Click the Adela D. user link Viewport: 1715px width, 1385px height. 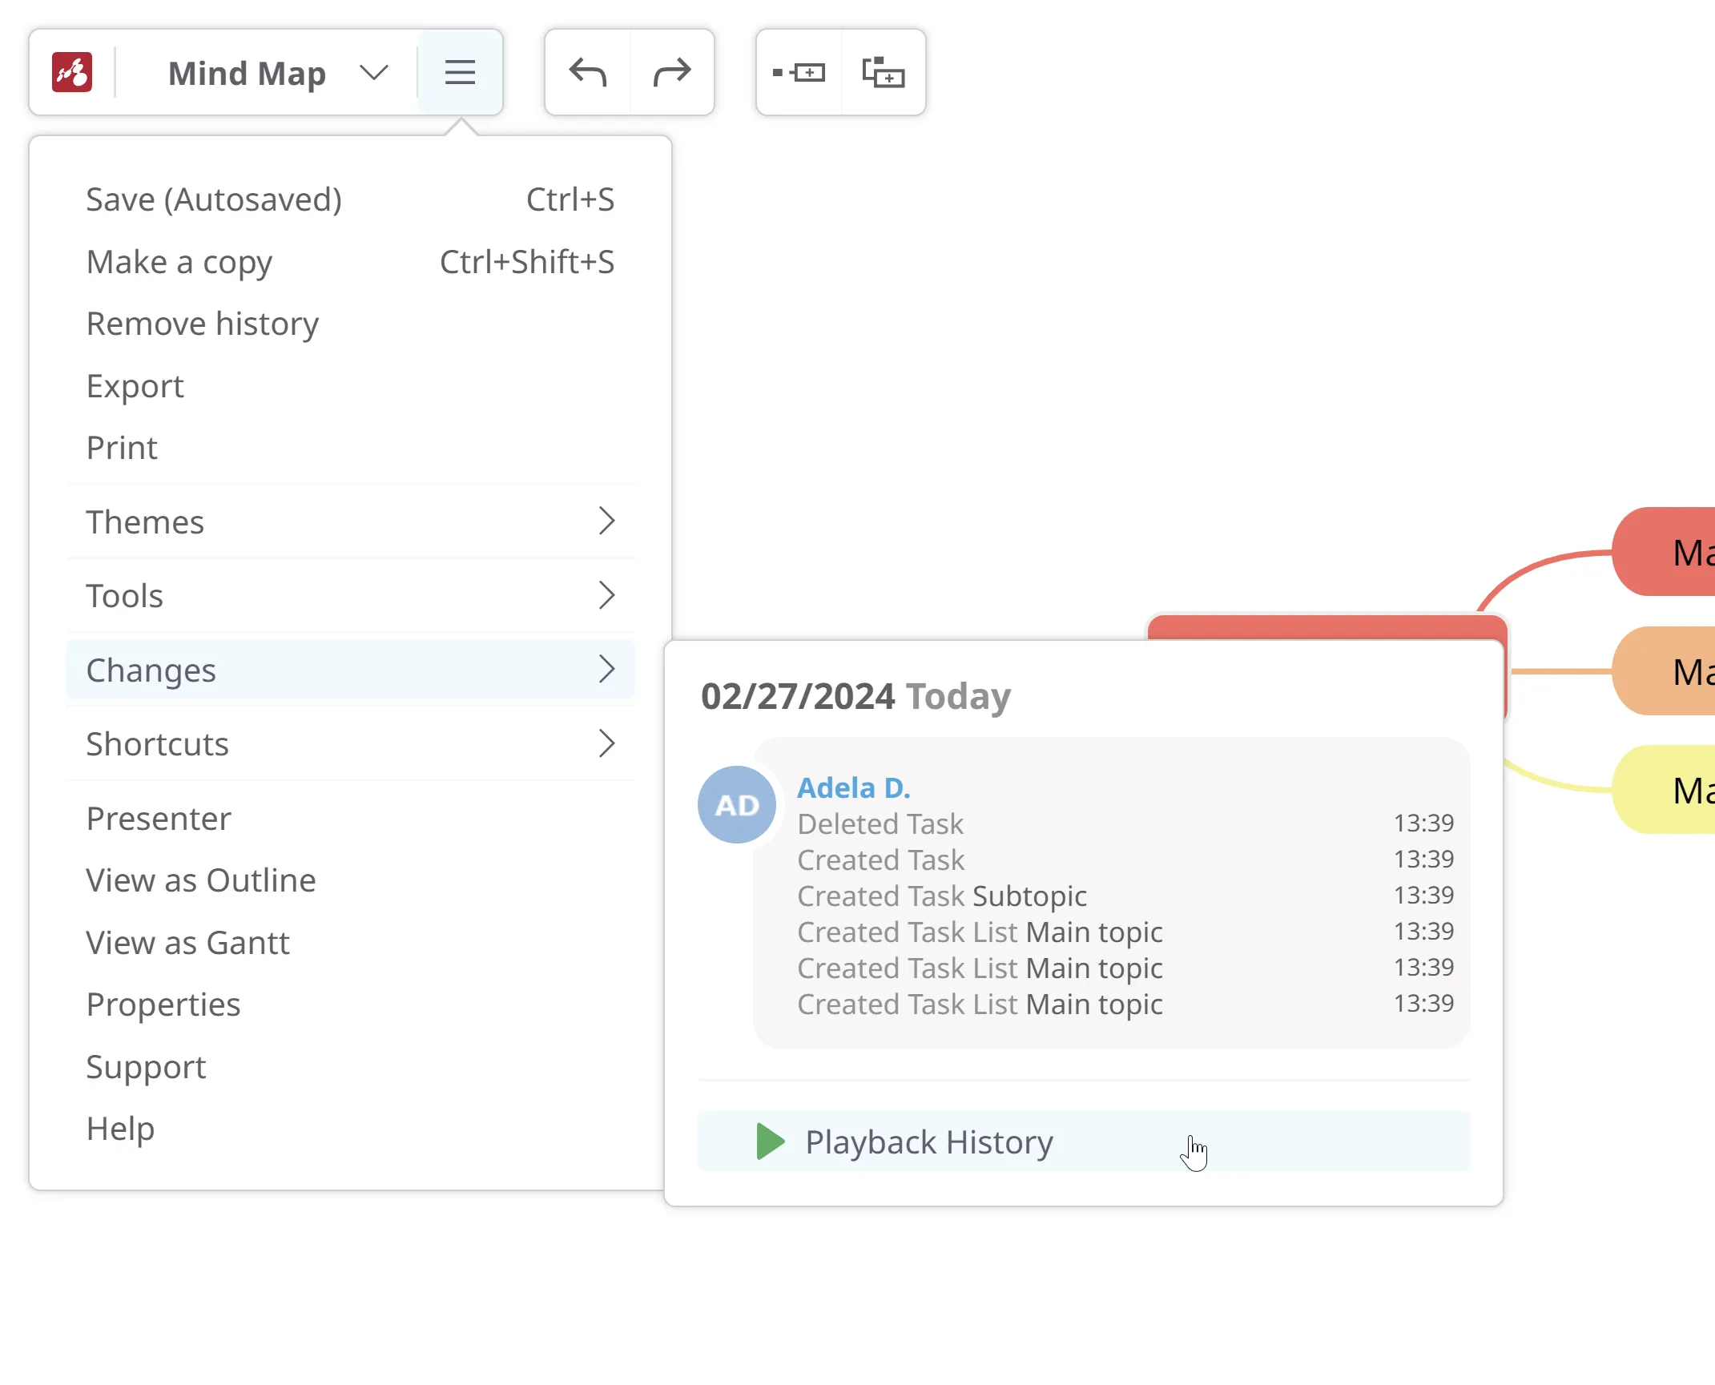pos(853,787)
